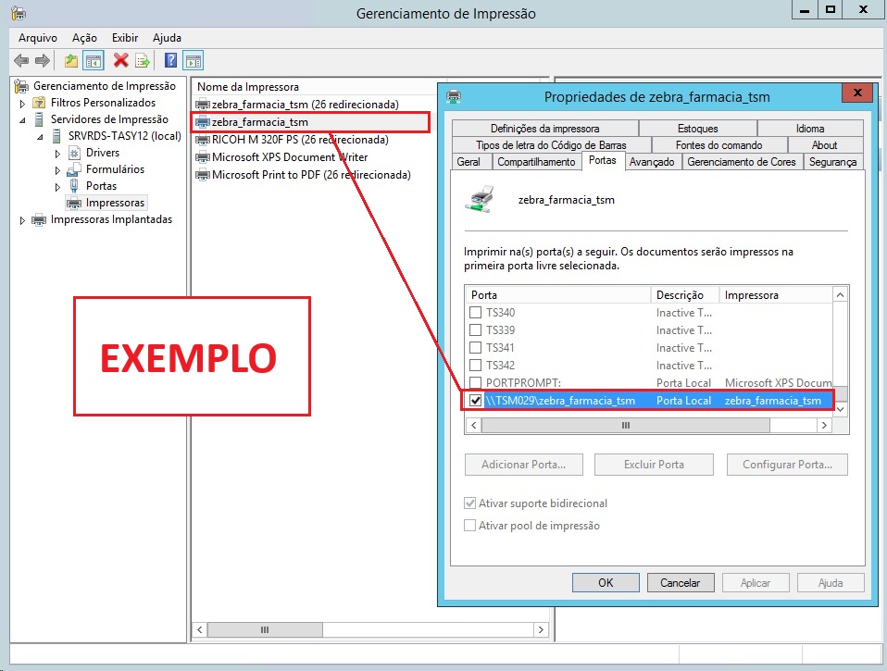Click the RICOH M 320F PS printer icon

(203, 140)
